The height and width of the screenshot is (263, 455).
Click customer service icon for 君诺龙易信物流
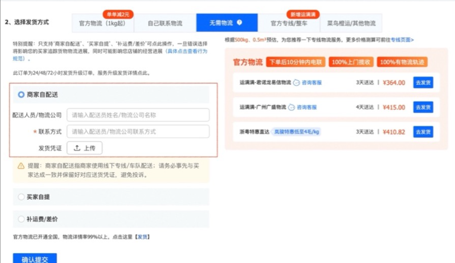[297, 83]
